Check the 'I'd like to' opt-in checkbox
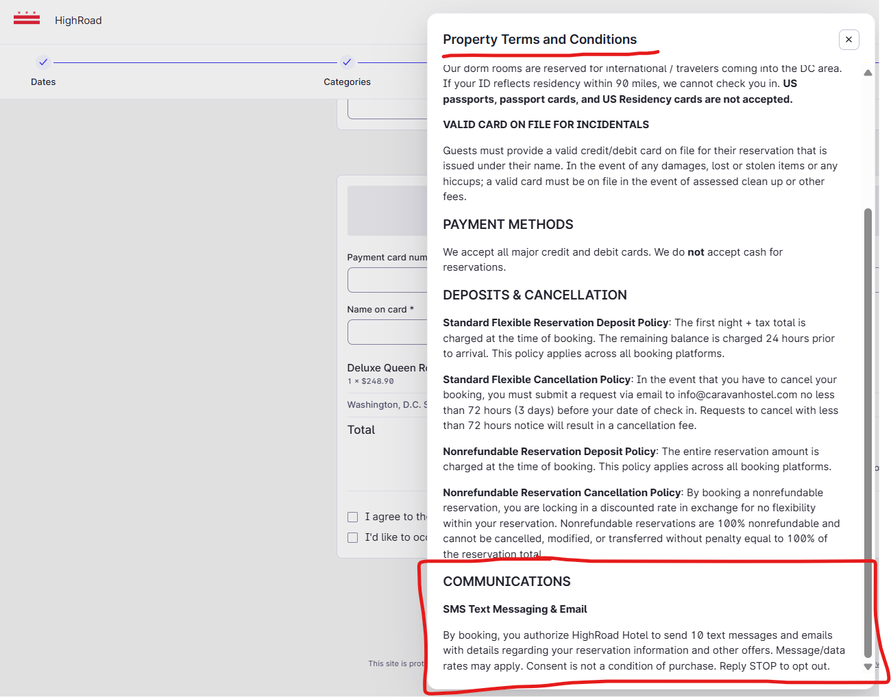The image size is (891, 697). pos(352,537)
